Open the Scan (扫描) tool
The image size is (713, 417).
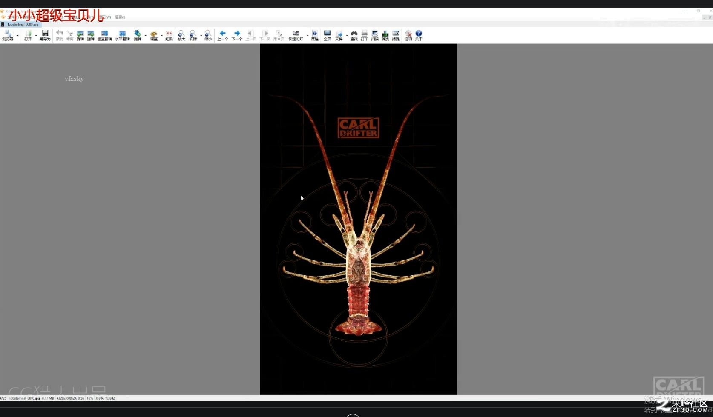(x=375, y=35)
